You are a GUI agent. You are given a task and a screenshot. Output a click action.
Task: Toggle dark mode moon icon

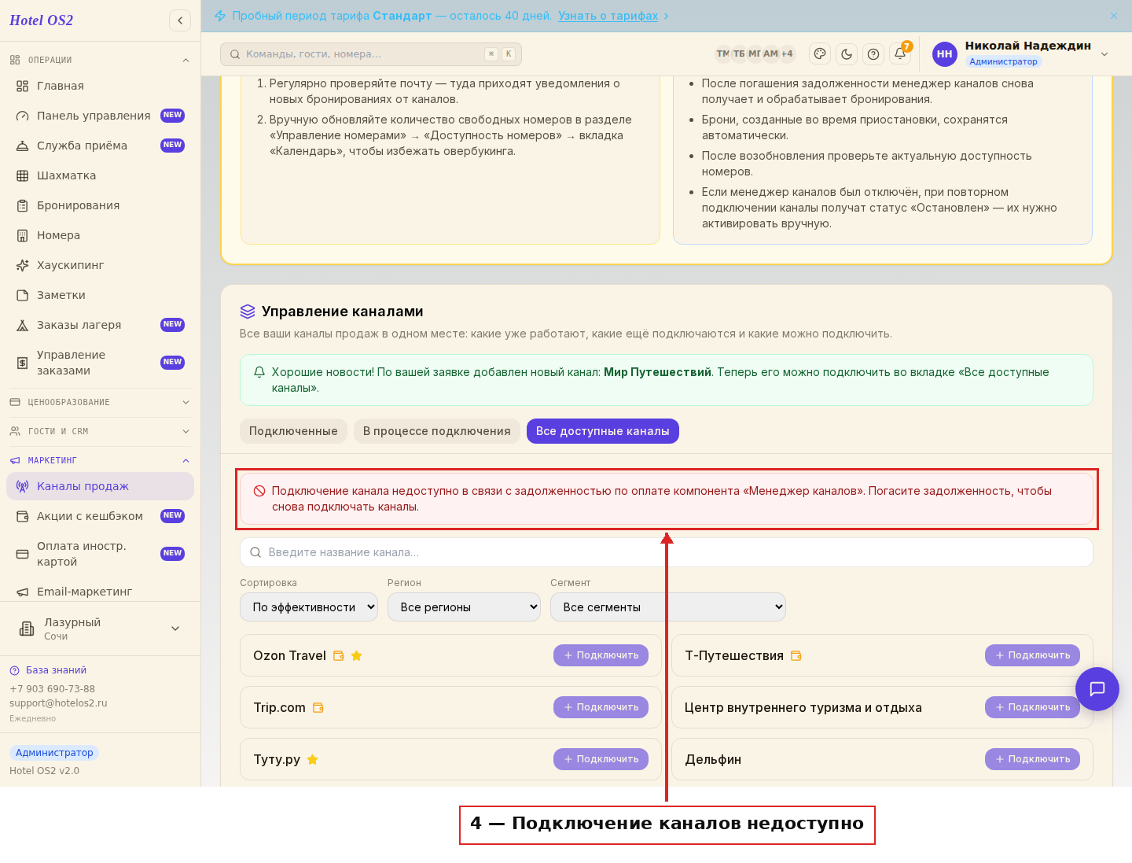click(847, 54)
